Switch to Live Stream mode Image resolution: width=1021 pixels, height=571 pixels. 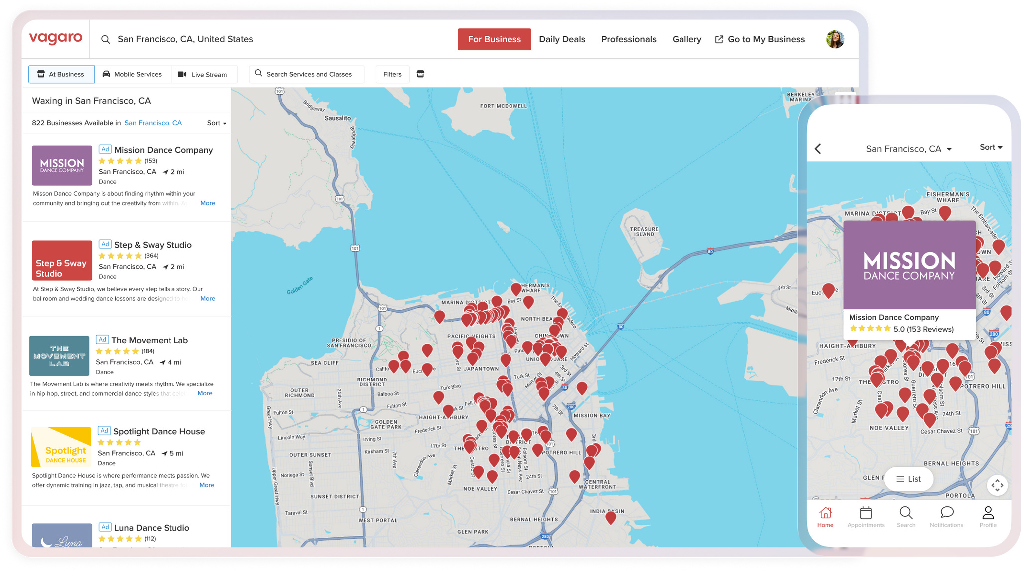pyautogui.click(x=204, y=74)
